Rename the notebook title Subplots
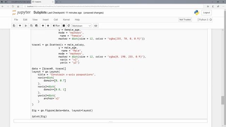 (x=40, y=13)
